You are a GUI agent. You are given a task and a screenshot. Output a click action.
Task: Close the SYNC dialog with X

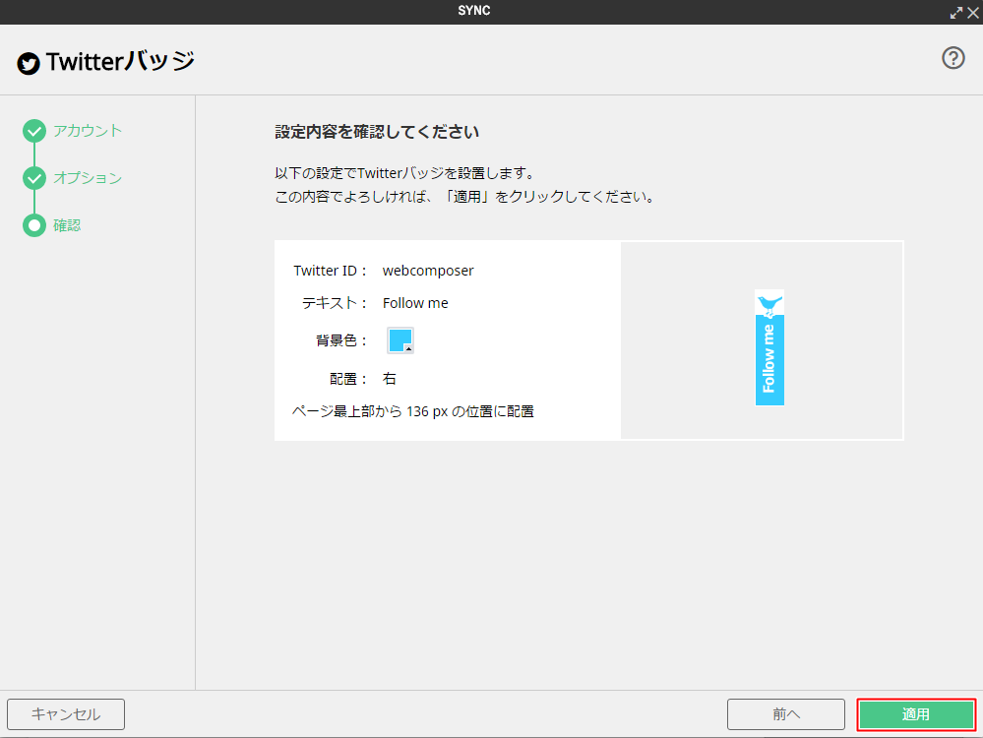973,13
